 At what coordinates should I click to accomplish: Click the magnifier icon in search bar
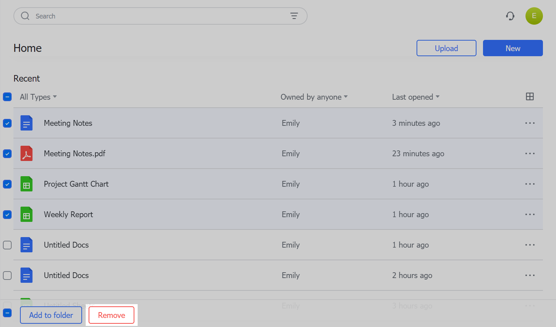point(25,16)
